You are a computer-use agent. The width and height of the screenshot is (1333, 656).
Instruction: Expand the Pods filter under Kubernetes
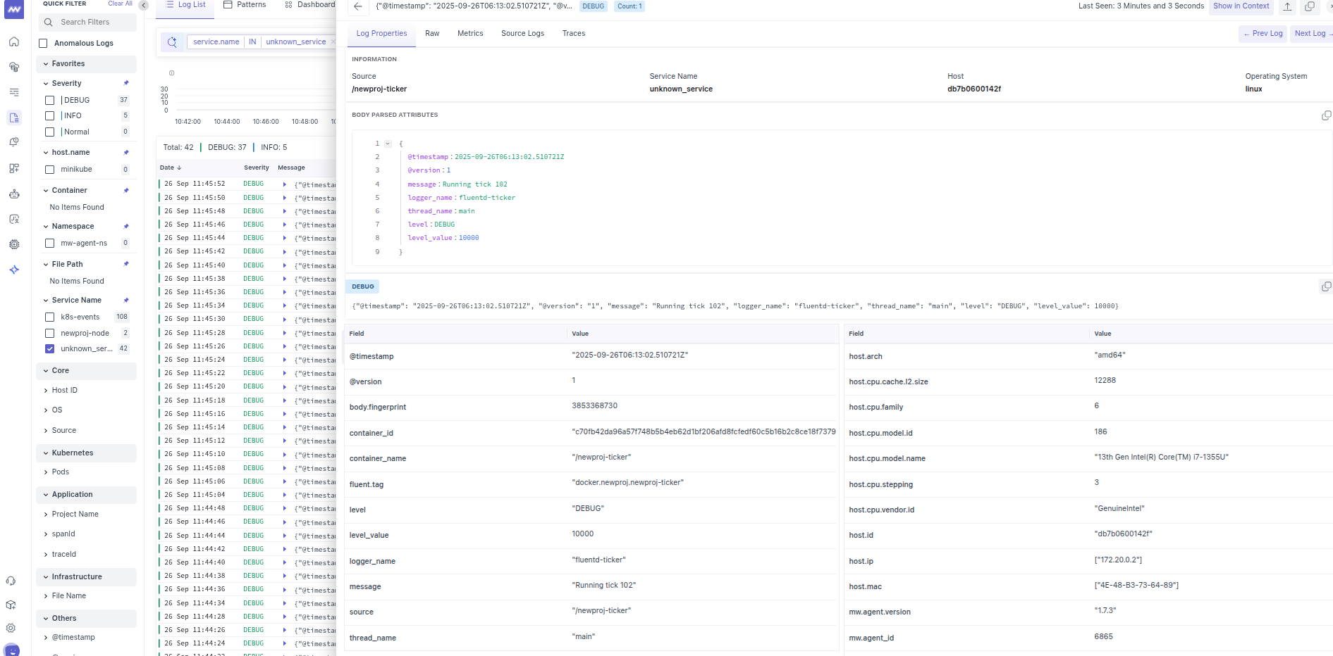point(60,472)
